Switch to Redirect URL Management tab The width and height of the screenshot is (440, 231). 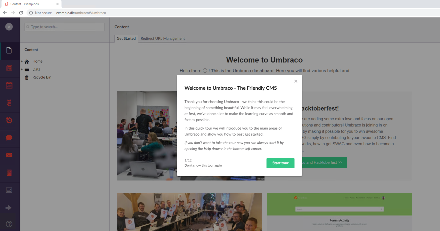(x=163, y=38)
